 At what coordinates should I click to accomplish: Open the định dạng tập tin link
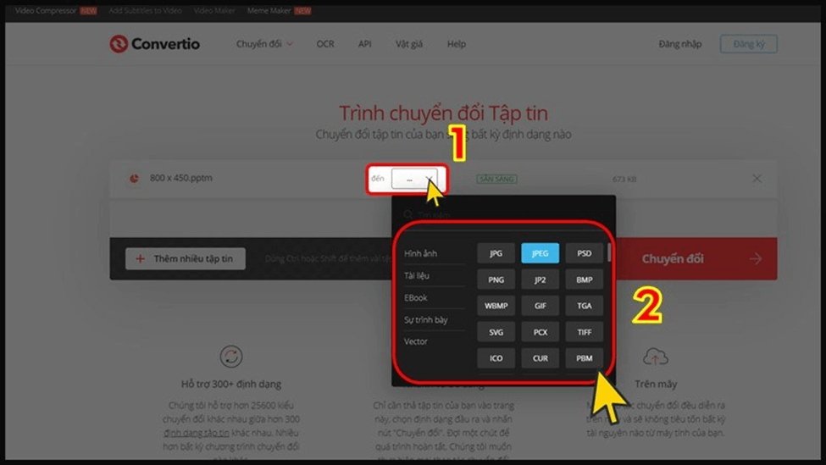[196, 433]
